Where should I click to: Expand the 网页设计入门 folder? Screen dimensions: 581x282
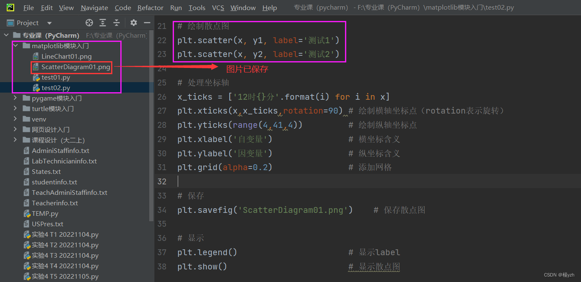point(15,129)
